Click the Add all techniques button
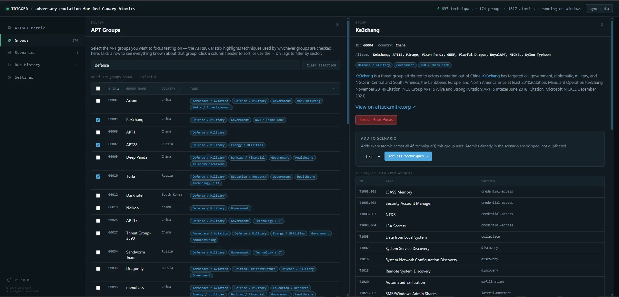This screenshot has width=619, height=297. coord(408,156)
